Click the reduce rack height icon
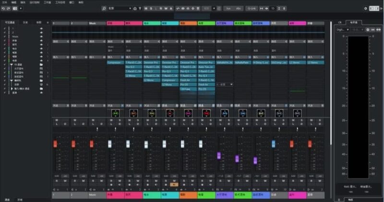 pos(279,8)
